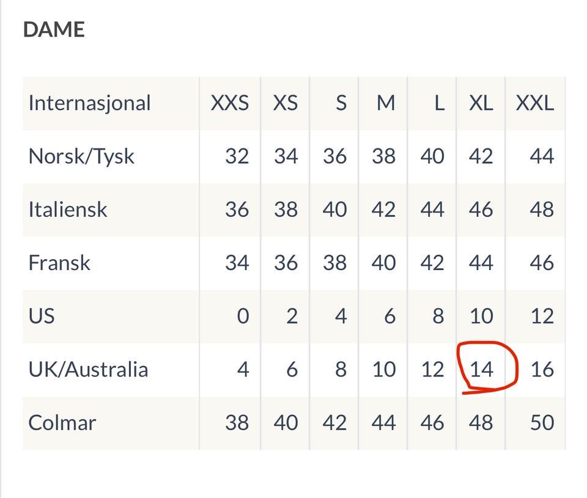
Task: Click the S column header
Action: [341, 103]
